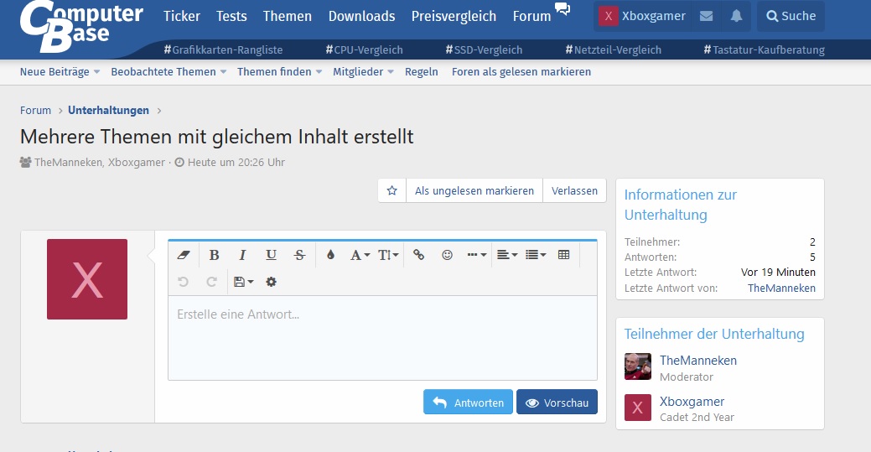Insert a table via grid icon

pos(564,255)
